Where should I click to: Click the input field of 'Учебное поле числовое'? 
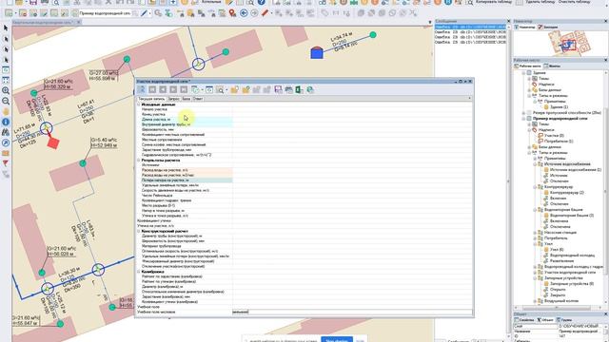point(352,312)
